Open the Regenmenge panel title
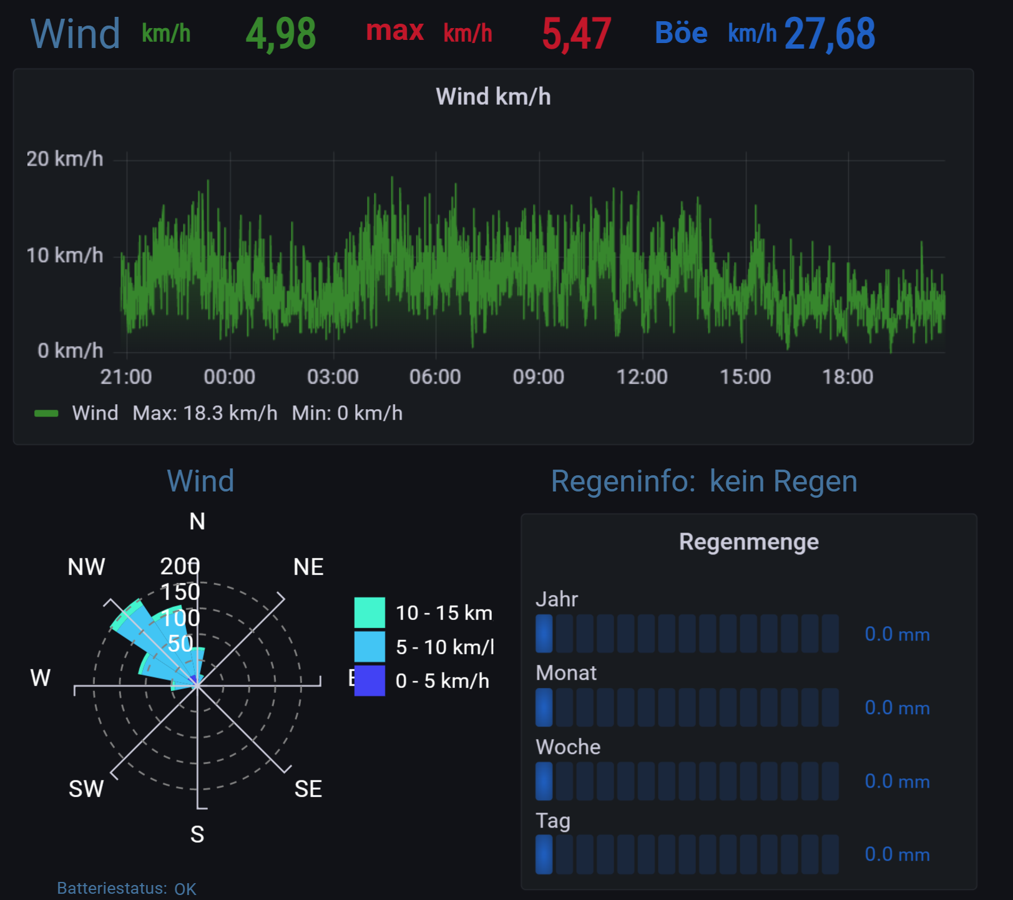Screen dimensions: 1013x900 [x=748, y=541]
